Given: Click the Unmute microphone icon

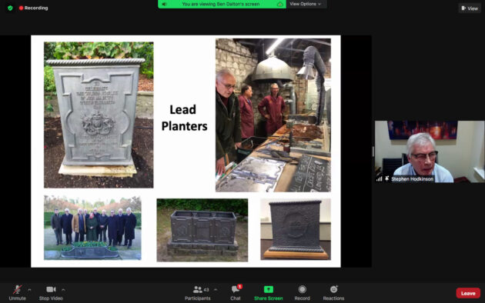Looking at the screenshot, I should 17,289.
